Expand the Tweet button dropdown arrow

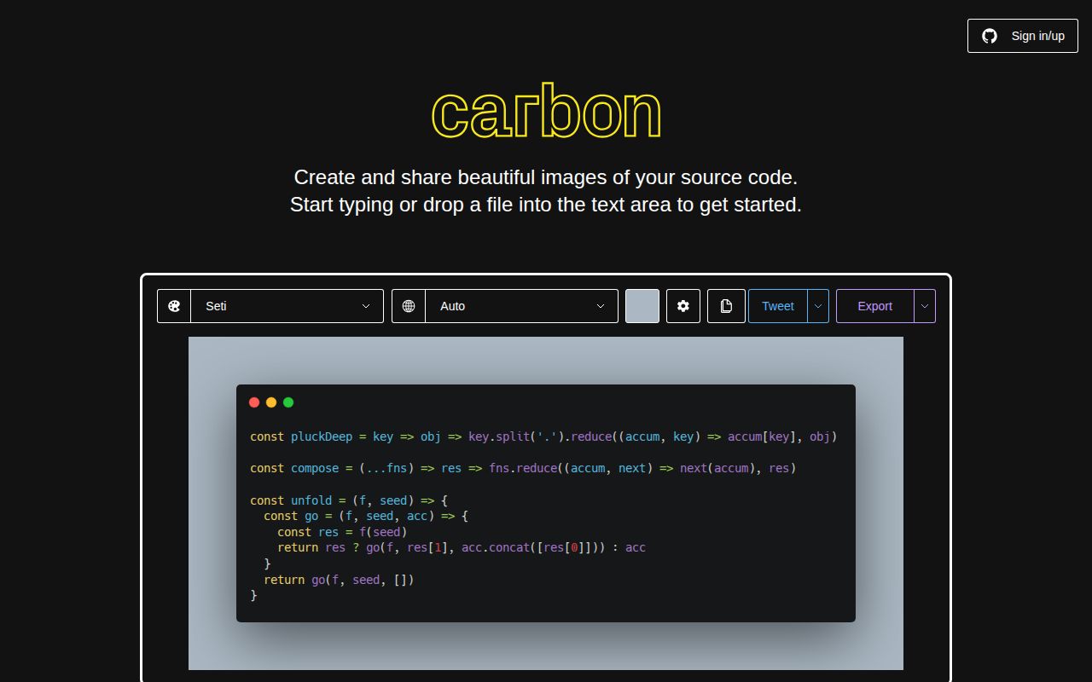point(817,305)
